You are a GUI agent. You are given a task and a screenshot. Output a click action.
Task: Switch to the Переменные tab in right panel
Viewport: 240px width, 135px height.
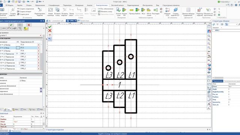pyautogui.click(x=217, y=81)
